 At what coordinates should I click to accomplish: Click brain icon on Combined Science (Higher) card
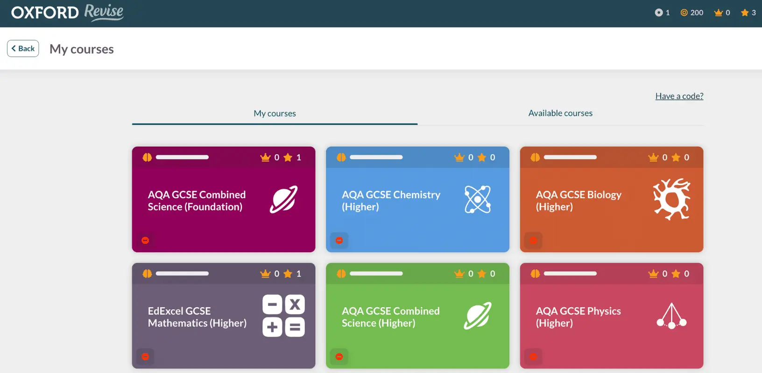coord(341,274)
